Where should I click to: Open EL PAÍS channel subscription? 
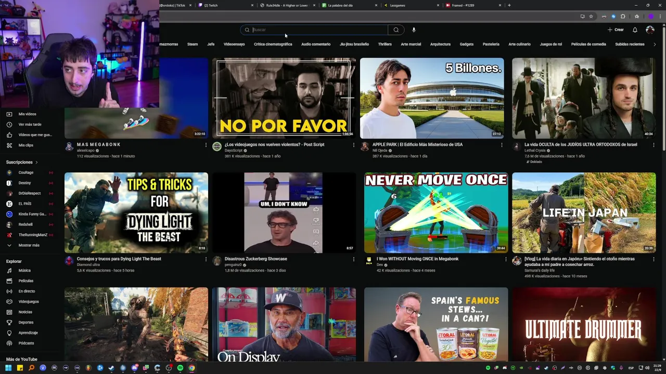pyautogui.click(x=25, y=204)
